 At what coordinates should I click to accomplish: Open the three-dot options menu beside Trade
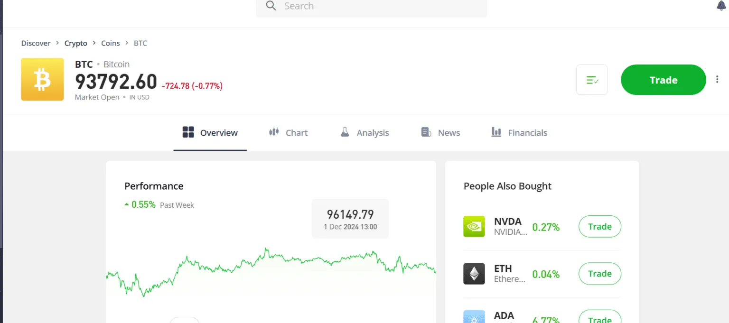coord(717,79)
